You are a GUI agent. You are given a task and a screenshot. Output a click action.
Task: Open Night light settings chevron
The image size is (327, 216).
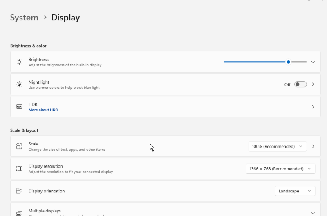pos(313,84)
